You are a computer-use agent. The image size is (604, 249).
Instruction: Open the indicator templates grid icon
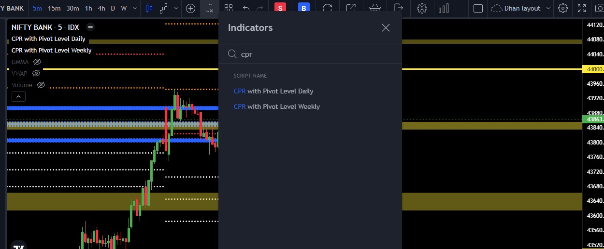pyautogui.click(x=229, y=8)
